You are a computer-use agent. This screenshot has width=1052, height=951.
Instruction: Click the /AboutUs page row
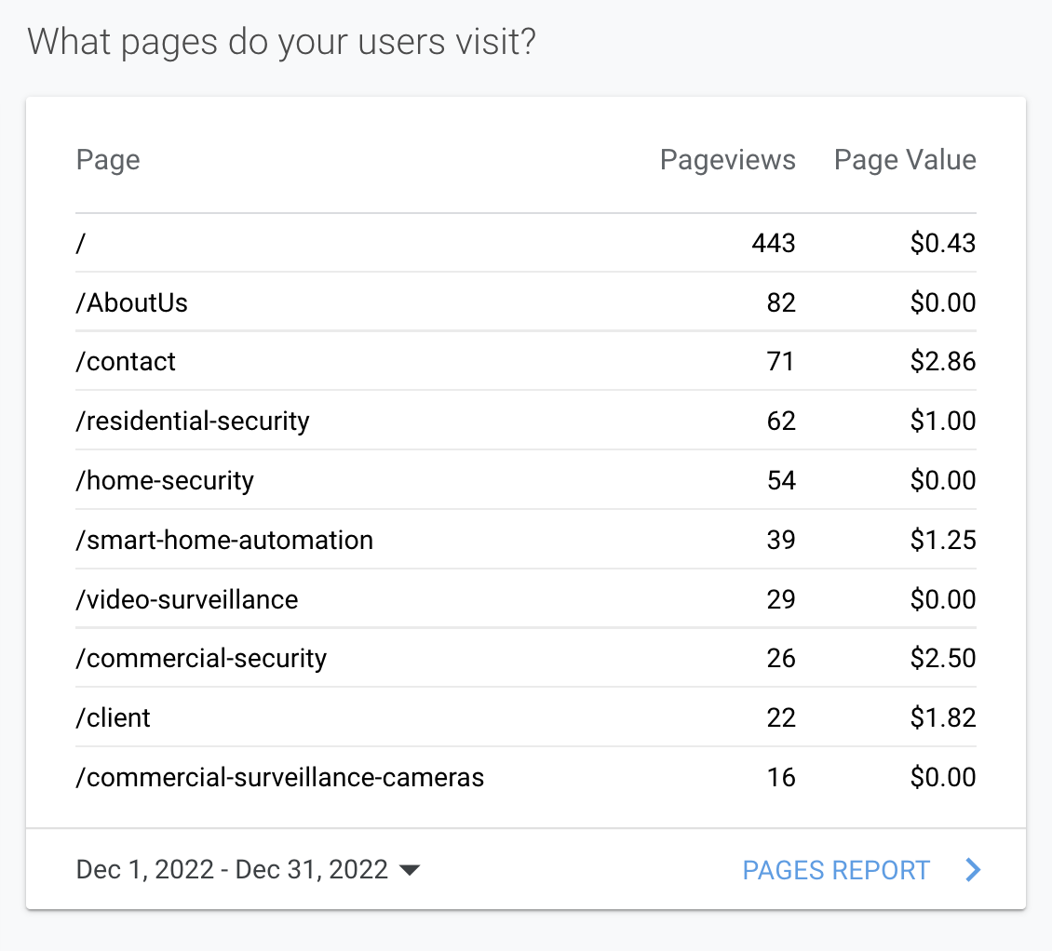[x=132, y=302]
